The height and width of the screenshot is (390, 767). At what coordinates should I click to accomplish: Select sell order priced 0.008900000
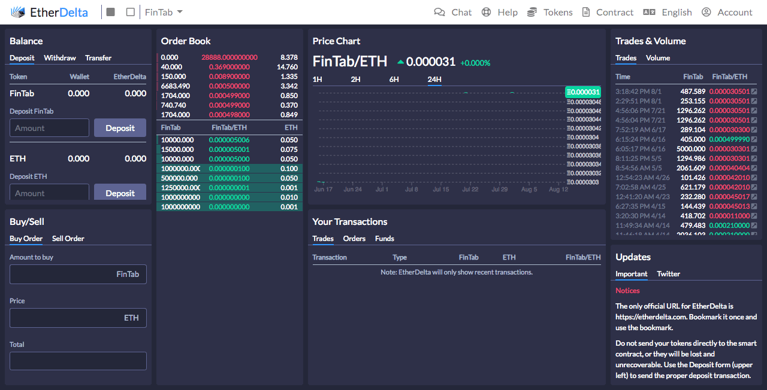[x=230, y=77]
